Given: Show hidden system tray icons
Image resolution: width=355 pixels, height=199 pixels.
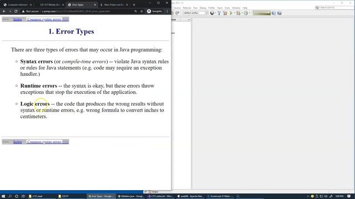Looking at the screenshot, I should click(308, 196).
